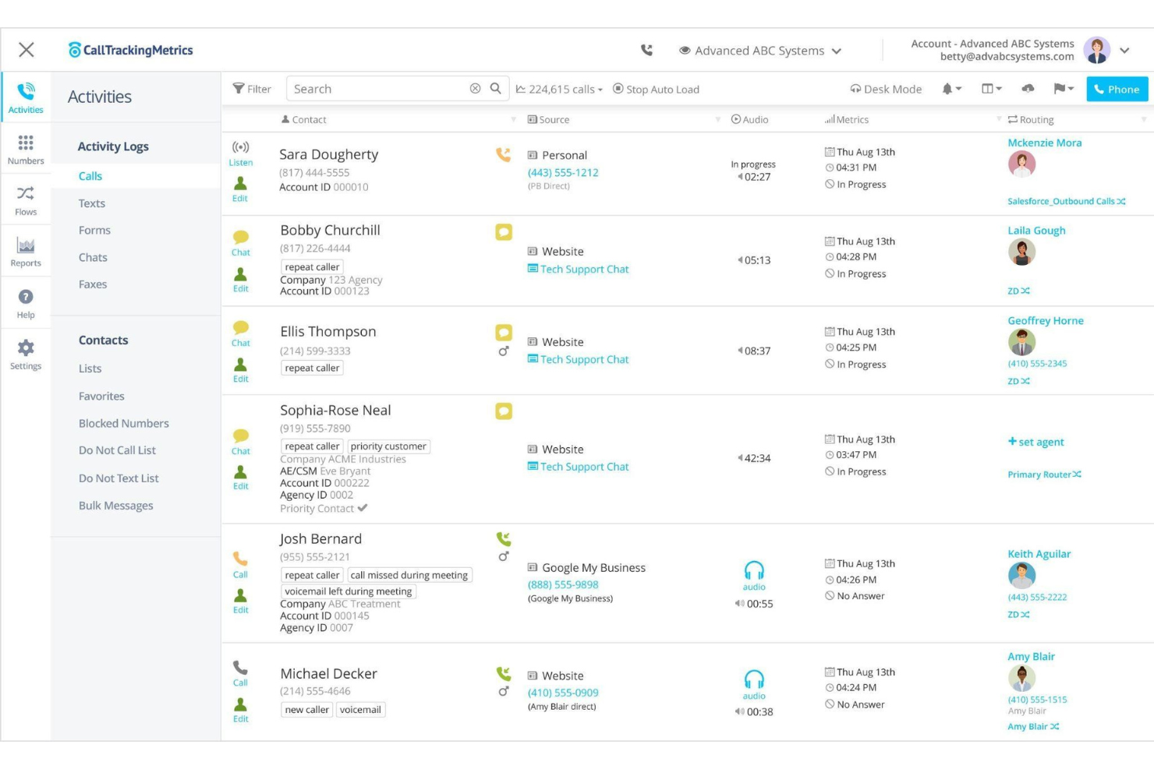This screenshot has width=1154, height=769.
Task: Enable Desk Mode
Action: (x=886, y=89)
